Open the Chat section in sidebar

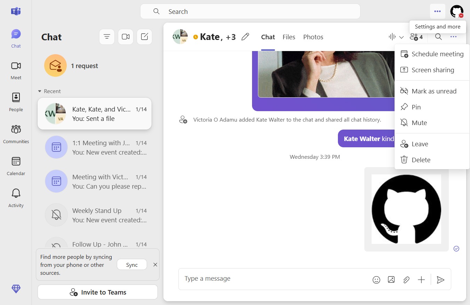(16, 38)
